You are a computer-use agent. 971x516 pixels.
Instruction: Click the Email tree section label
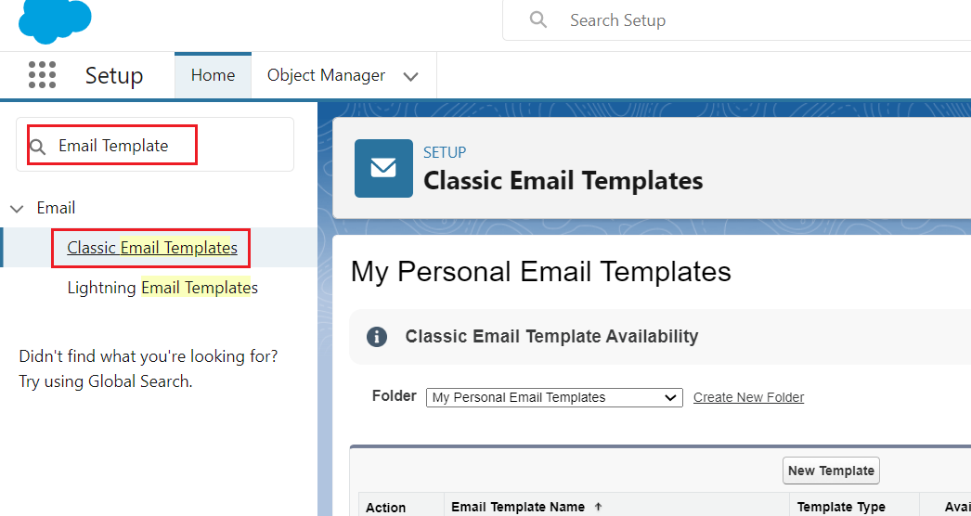click(x=56, y=208)
